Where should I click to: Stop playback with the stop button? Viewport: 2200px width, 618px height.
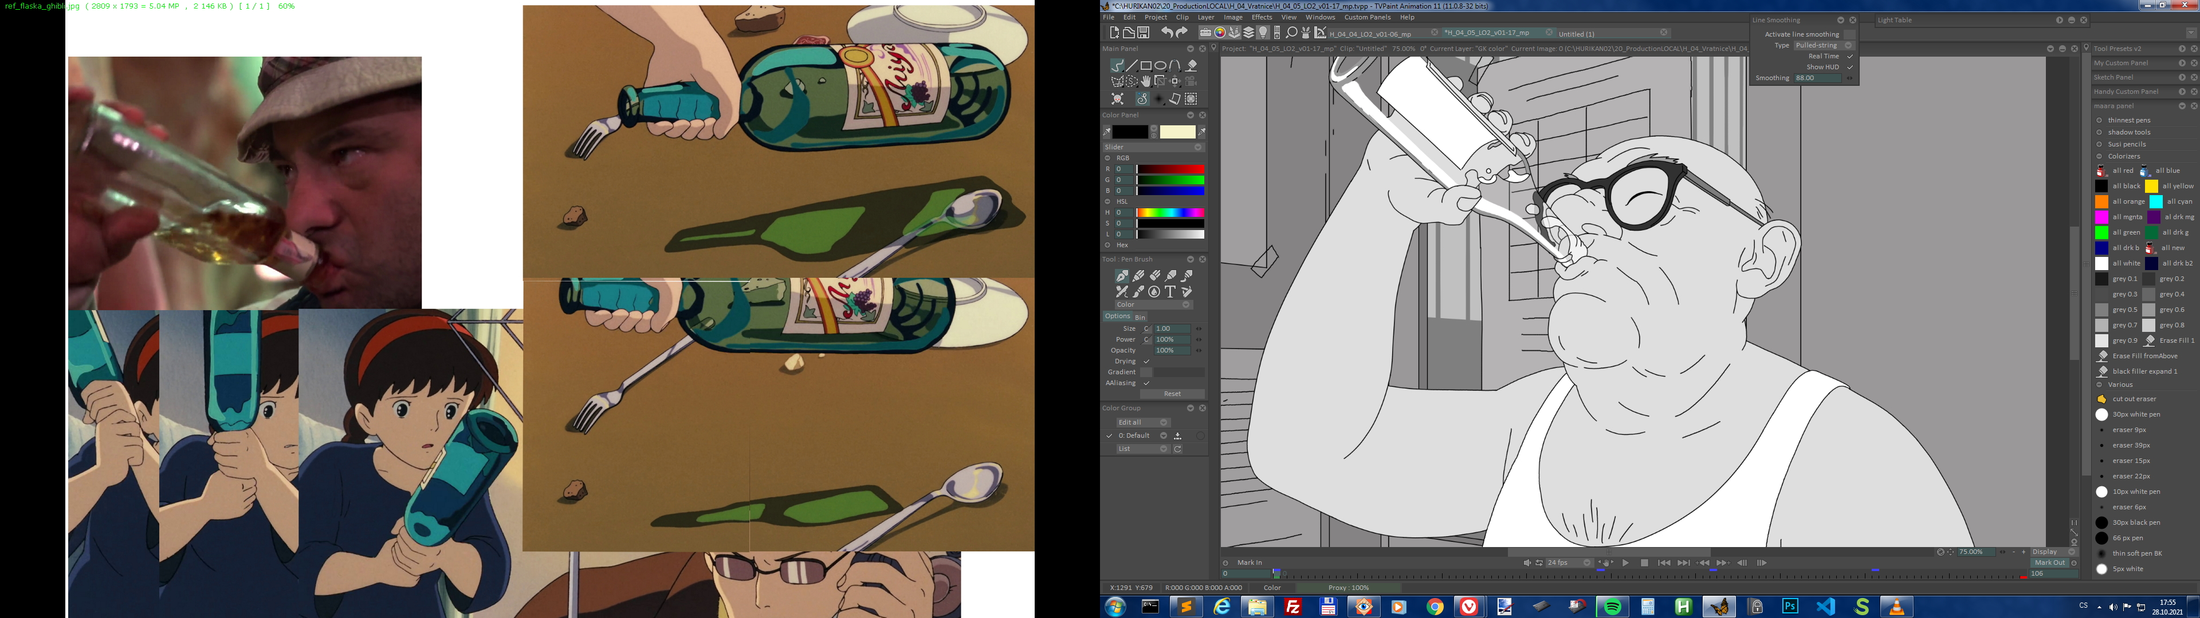(1644, 562)
